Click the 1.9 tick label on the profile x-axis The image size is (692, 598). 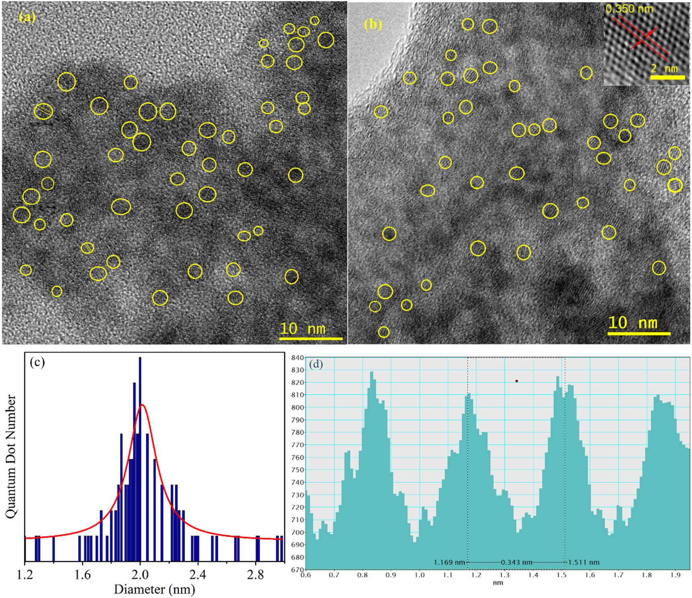pyautogui.click(x=676, y=575)
